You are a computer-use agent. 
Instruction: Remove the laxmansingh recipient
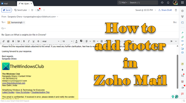(24, 22)
